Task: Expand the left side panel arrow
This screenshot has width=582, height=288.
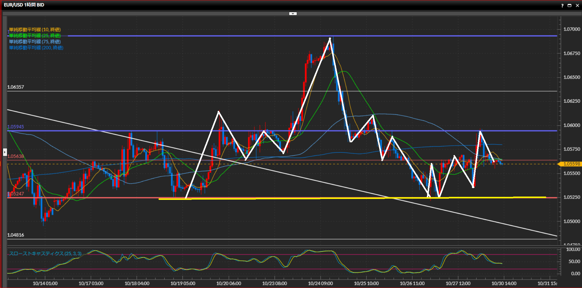Action: point(5,152)
